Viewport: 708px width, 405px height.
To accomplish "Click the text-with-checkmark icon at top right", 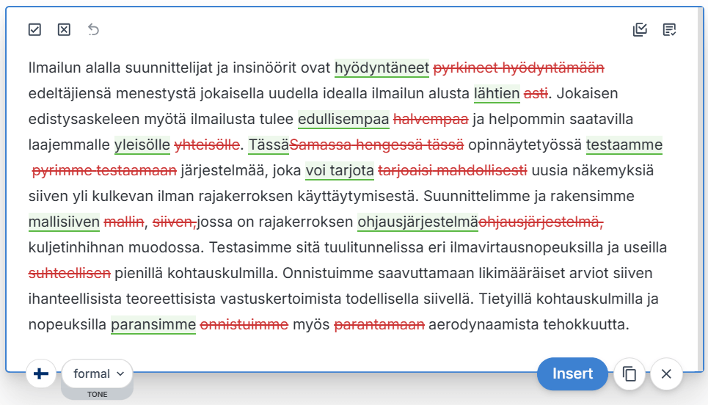I will [669, 29].
